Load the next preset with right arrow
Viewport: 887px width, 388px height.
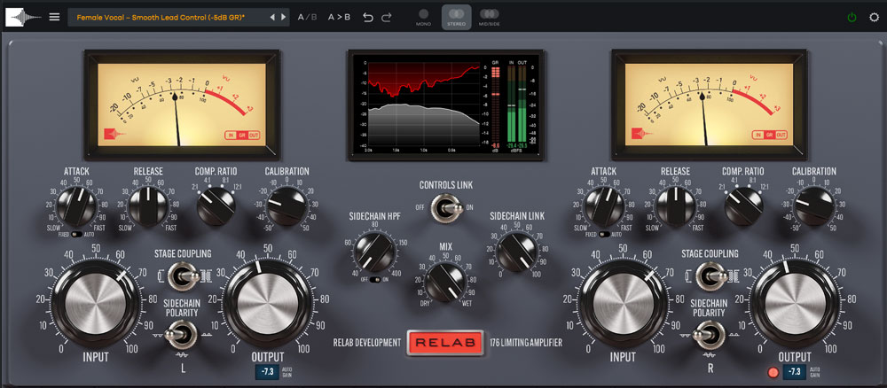pos(284,17)
